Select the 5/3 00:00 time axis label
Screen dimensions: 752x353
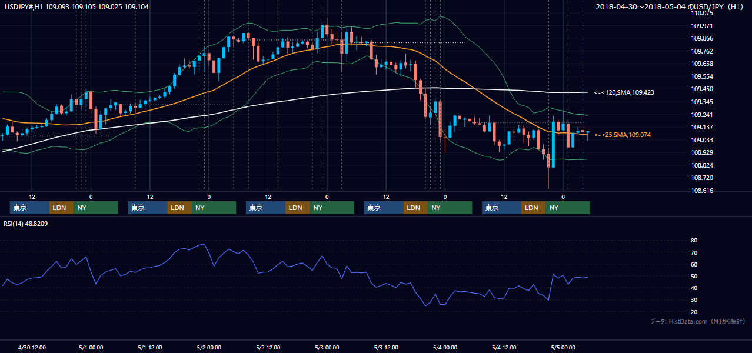327,347
